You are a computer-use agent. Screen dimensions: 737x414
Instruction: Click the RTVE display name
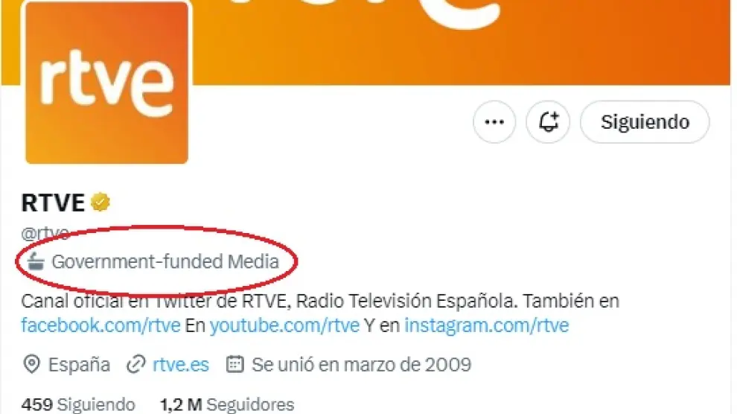pos(53,203)
